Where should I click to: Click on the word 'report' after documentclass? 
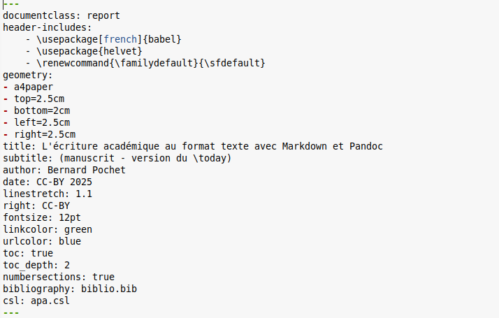click(x=103, y=16)
